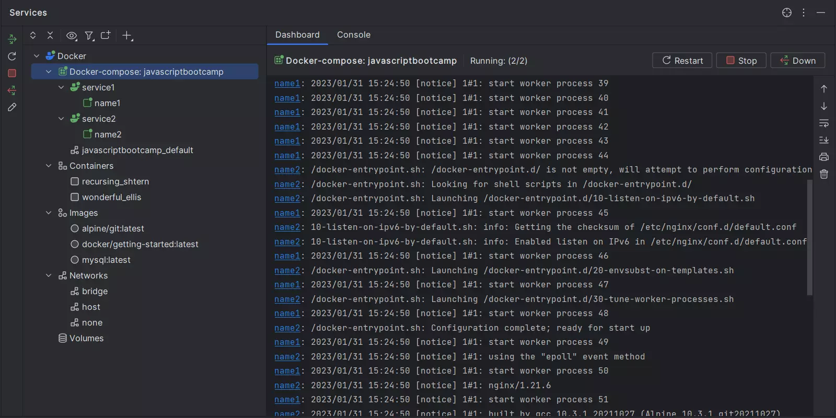Switch to the Console tab
Viewport: 836px width, 418px height.
click(353, 34)
